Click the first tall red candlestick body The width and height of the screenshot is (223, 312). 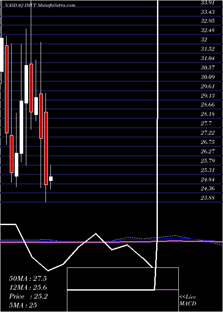(x=7, y=89)
